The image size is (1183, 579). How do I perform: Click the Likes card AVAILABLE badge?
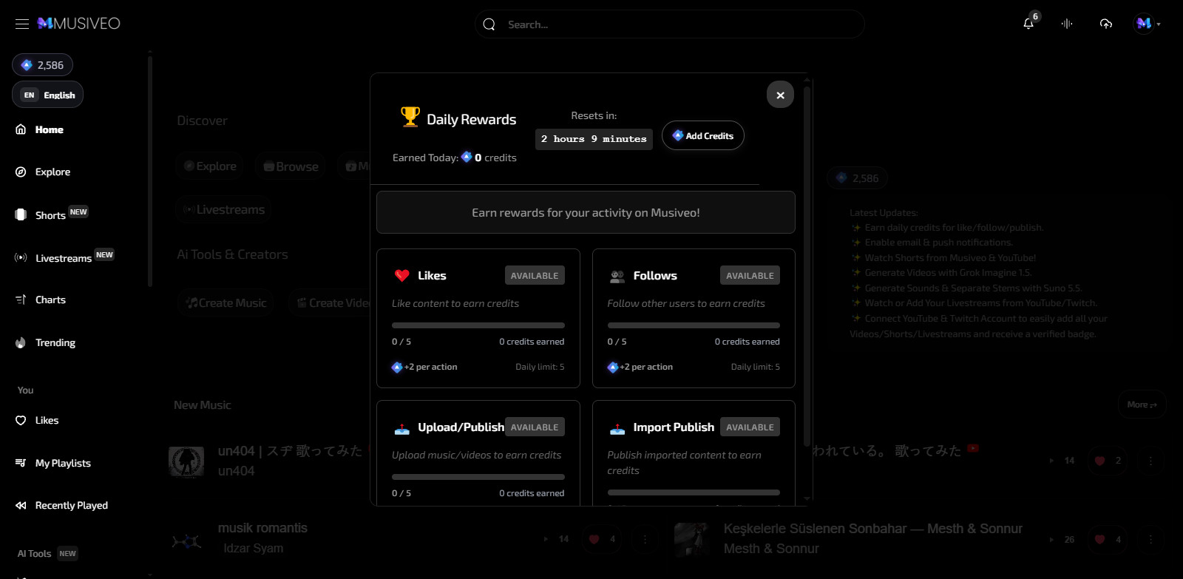coord(535,276)
